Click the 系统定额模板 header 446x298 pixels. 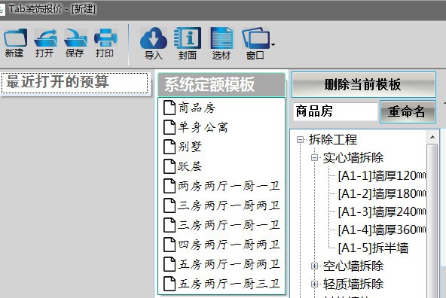coord(221,84)
